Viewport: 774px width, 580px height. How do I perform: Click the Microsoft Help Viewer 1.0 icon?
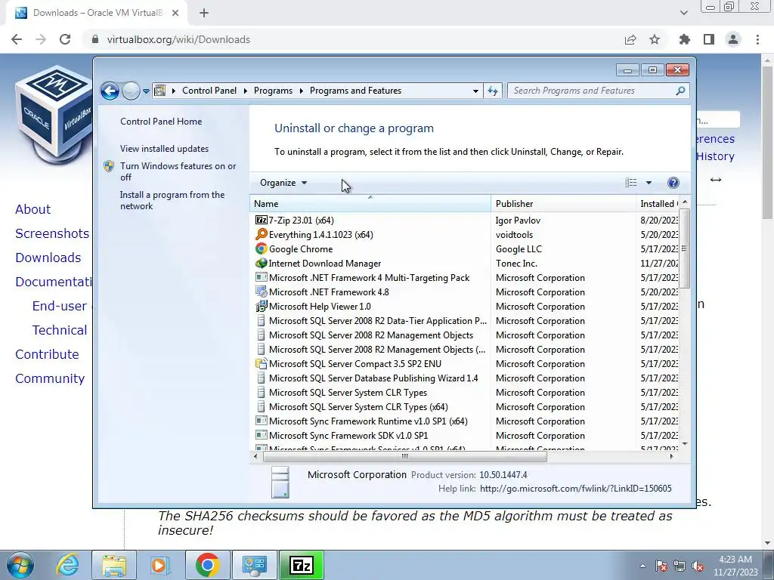click(261, 306)
